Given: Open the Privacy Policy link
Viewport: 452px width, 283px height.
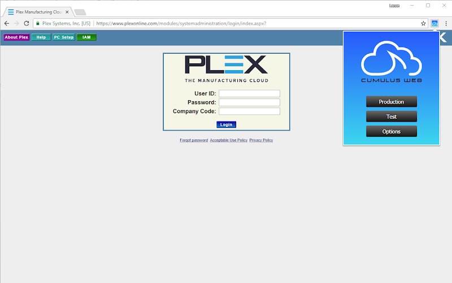Looking at the screenshot, I should (x=261, y=140).
